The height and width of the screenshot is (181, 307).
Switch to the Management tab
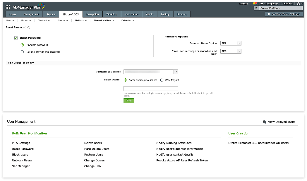click(31, 14)
